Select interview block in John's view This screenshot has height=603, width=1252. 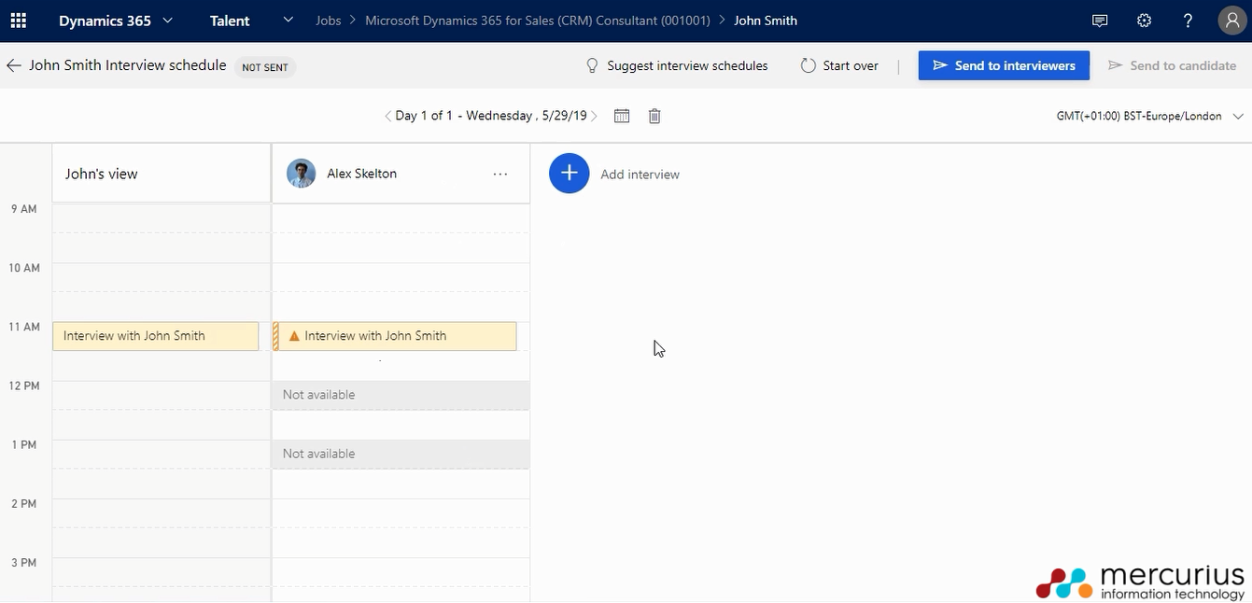[156, 336]
